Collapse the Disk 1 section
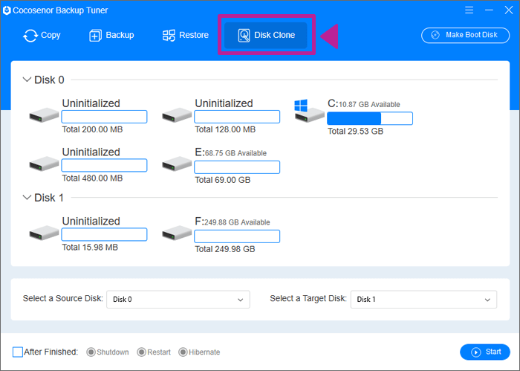This screenshot has width=520, height=371. (x=27, y=198)
